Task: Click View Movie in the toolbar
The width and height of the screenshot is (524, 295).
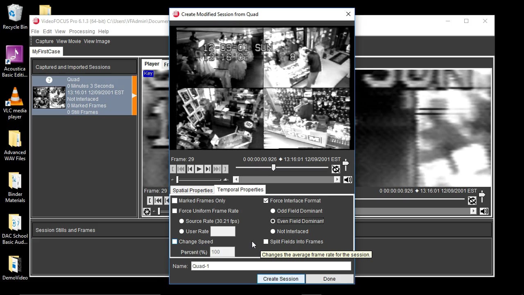Action: (x=69, y=41)
